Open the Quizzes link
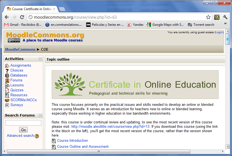Viewport: 232px width, 156px height. pyautogui.click(x=17, y=90)
